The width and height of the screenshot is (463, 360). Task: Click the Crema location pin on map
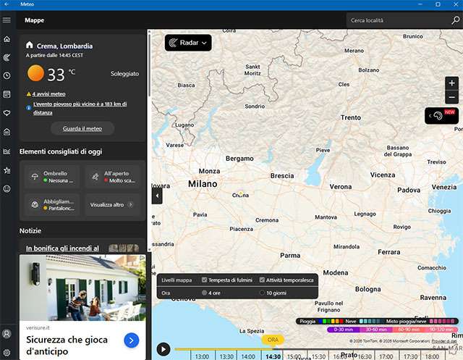[x=241, y=193]
